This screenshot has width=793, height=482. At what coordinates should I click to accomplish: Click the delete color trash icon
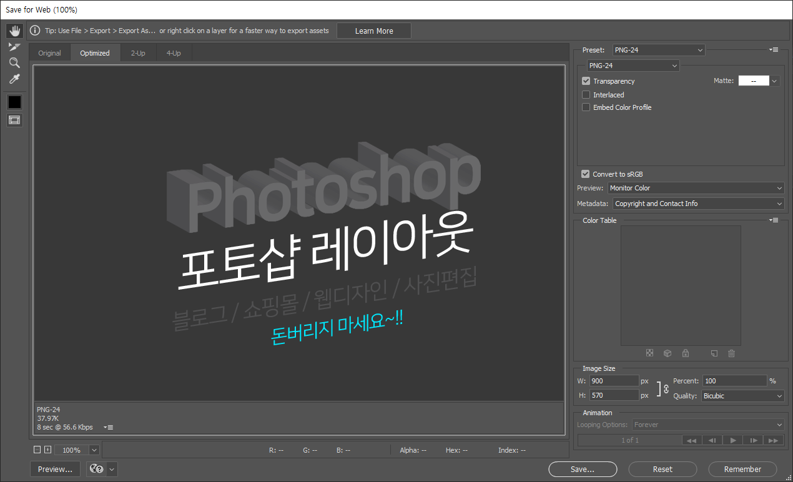[x=732, y=353]
